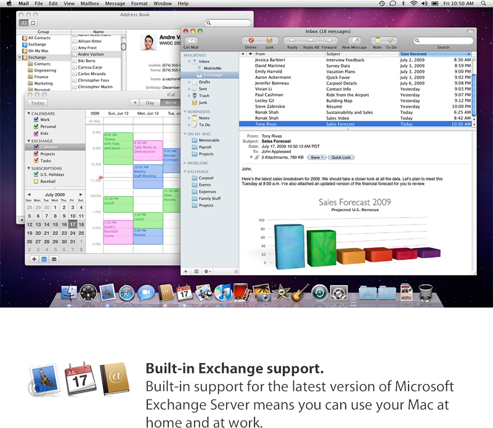Open the Message menu
Viewport: 493px width, 428px height.
click(115, 4)
